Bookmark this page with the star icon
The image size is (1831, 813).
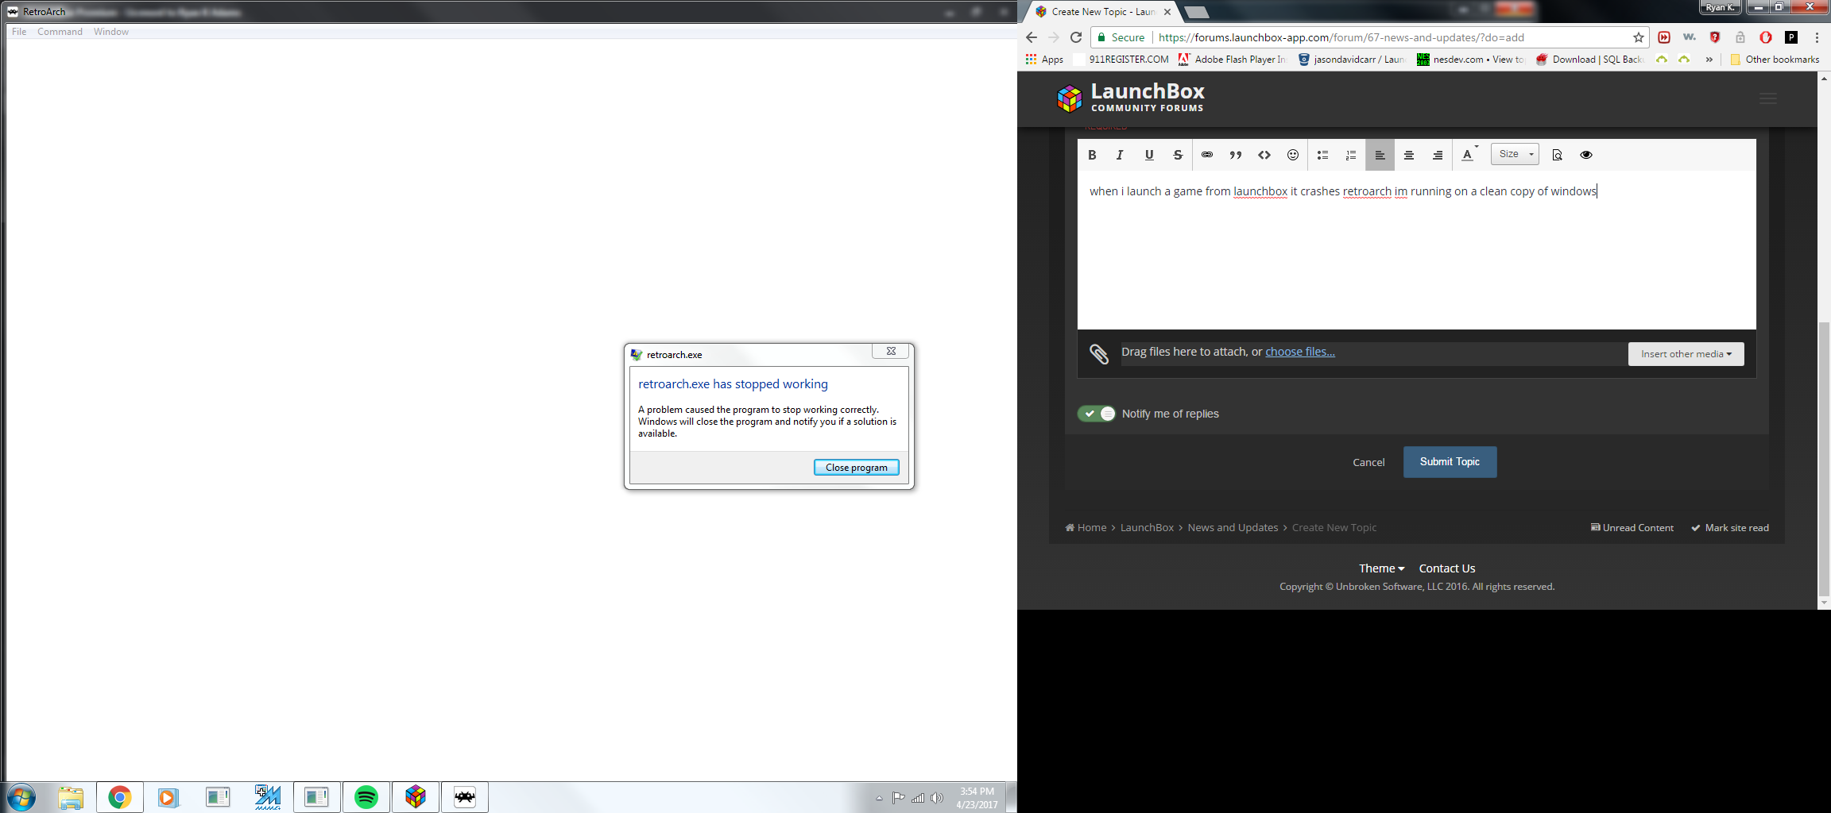[x=1639, y=37]
